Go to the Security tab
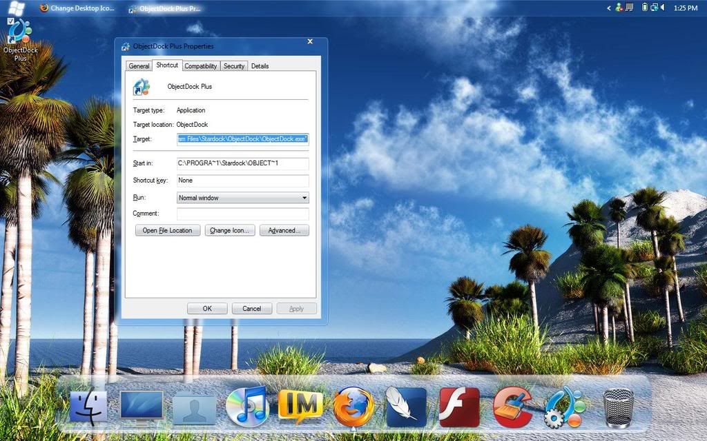 (x=233, y=65)
